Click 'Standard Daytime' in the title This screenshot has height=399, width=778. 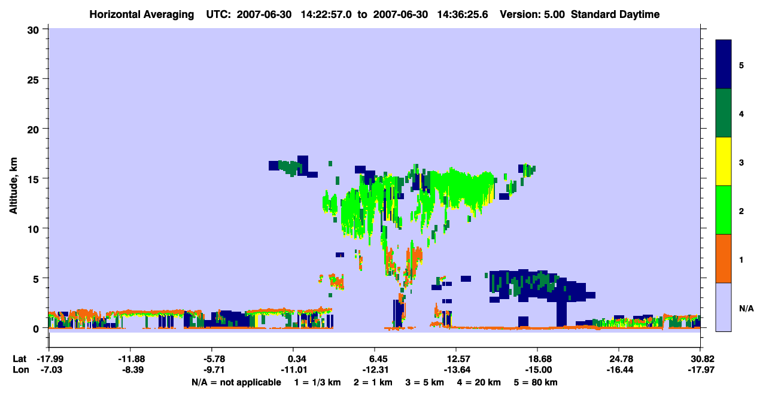pos(615,14)
